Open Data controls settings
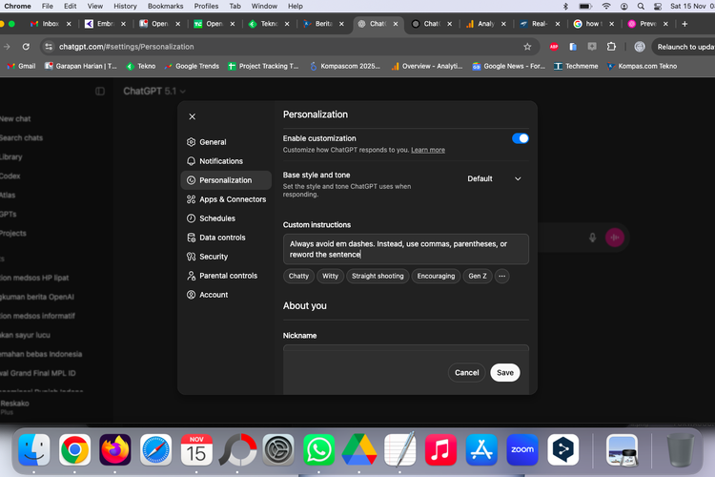This screenshot has width=715, height=477. (221, 238)
